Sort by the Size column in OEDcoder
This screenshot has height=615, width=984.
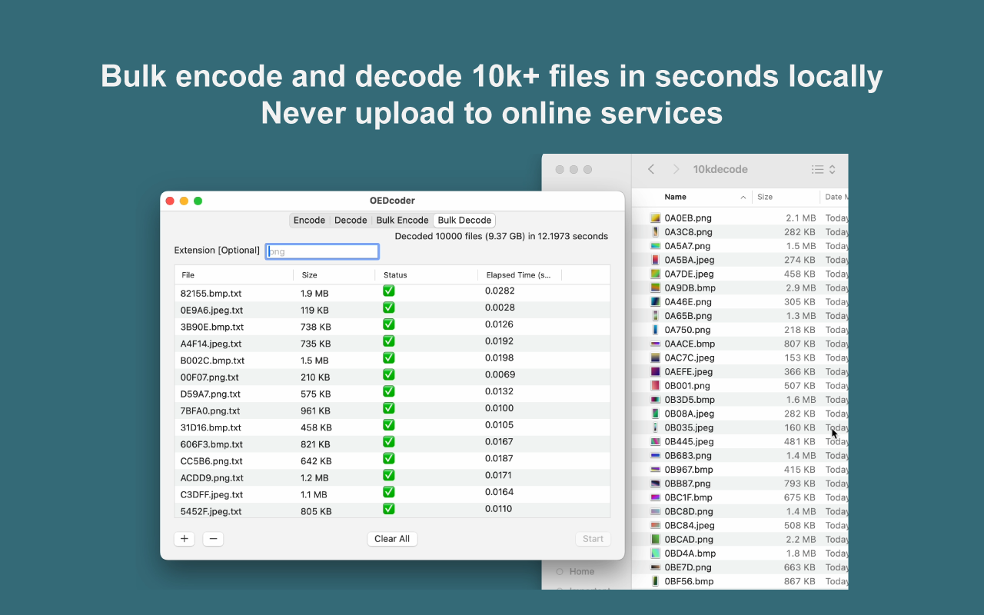[334, 274]
